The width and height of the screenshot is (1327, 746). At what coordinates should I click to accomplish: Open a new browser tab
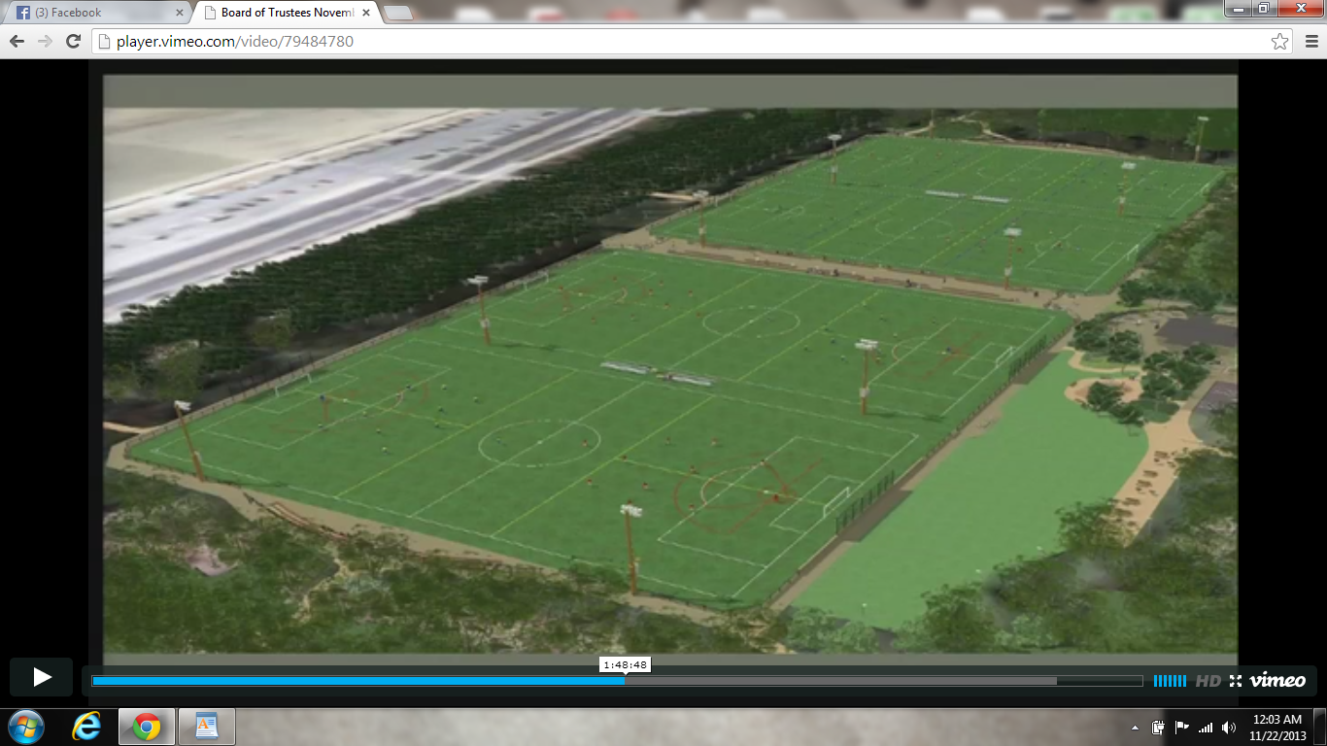397,13
